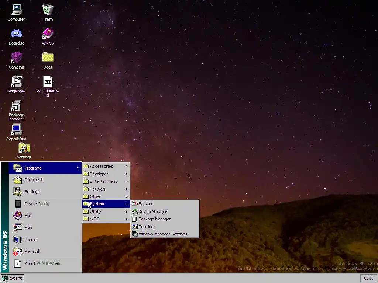378x283 pixels.
Task: Choose the Developer folder label
Action: tap(99, 174)
